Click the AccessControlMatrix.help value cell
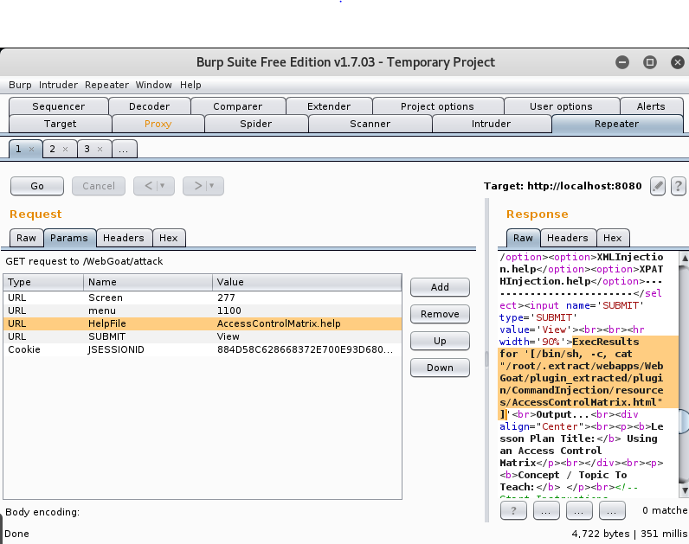The width and height of the screenshot is (689, 544). pyautogui.click(x=307, y=323)
